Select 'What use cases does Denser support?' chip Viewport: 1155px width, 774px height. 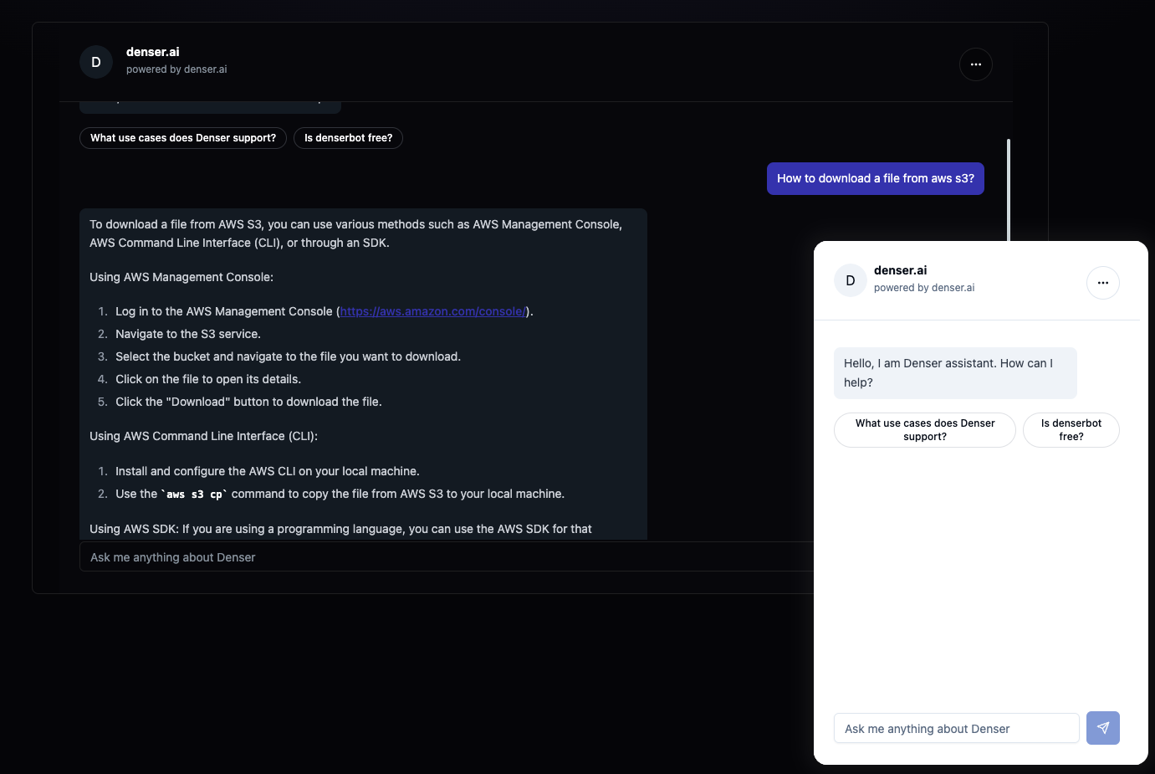pyautogui.click(x=182, y=137)
